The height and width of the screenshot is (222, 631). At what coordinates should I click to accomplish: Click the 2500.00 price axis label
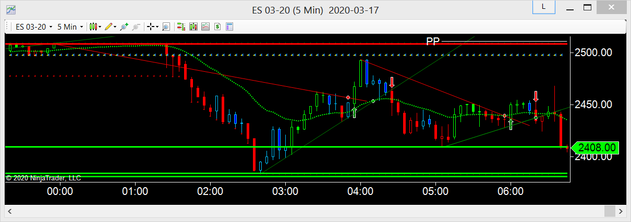click(594, 53)
